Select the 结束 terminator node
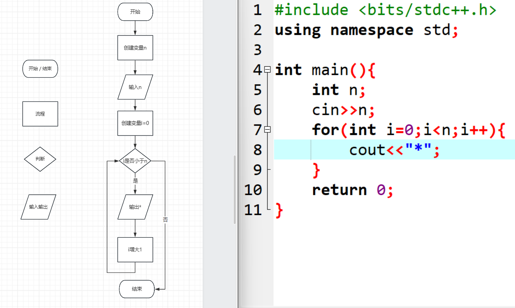Screen dimensions: 515x308 point(137,289)
